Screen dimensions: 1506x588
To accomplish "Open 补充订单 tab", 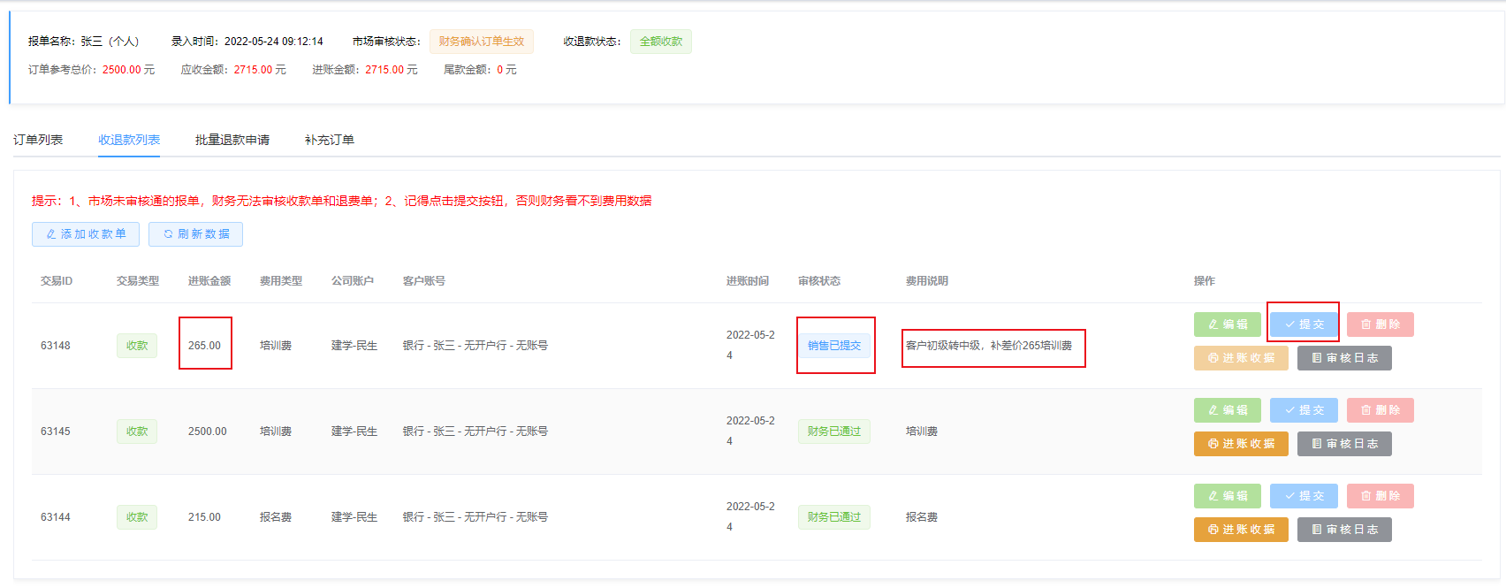I will click(330, 140).
